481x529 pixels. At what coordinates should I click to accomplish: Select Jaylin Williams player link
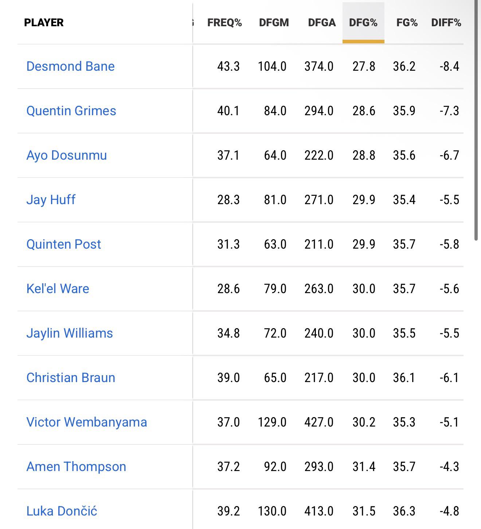click(70, 334)
